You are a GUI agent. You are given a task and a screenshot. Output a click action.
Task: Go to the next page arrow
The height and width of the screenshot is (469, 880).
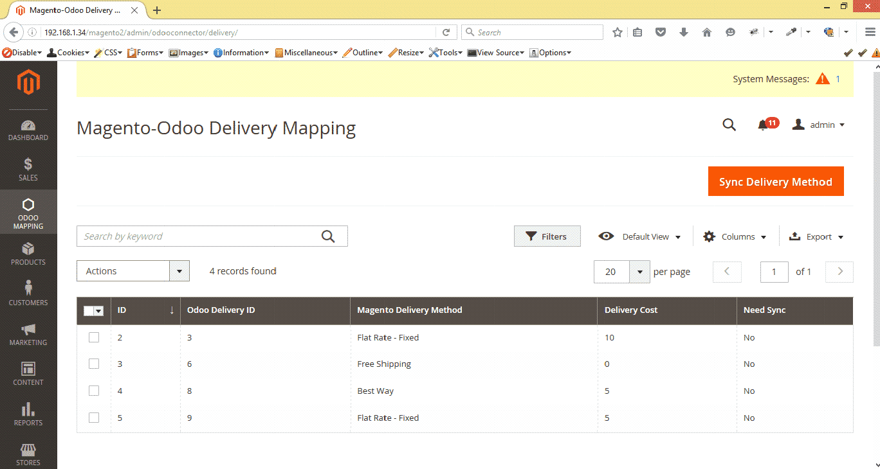pyautogui.click(x=839, y=272)
